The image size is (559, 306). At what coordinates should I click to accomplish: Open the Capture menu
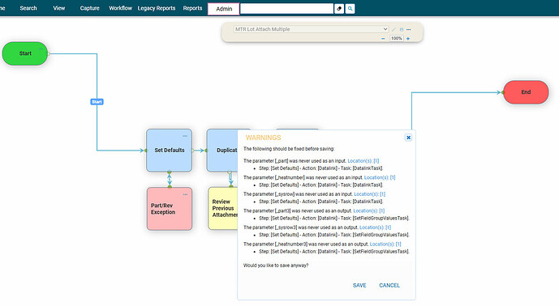[x=89, y=8]
